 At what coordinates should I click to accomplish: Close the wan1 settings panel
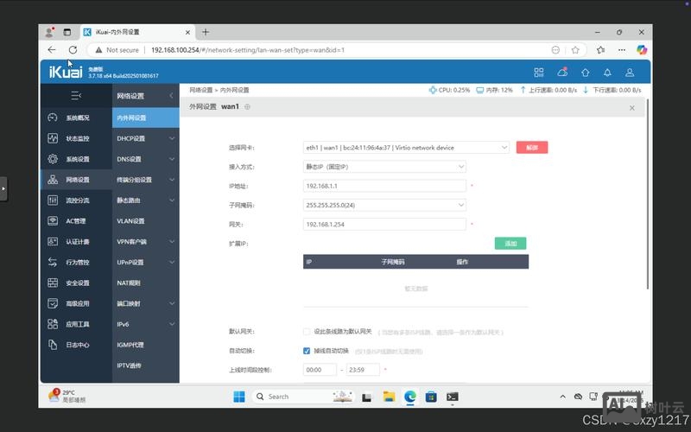(x=632, y=107)
